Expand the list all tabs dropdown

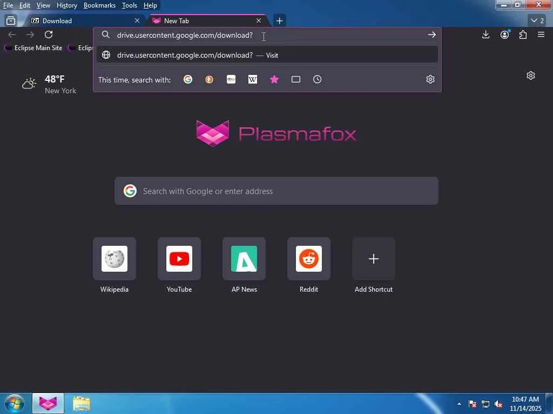(537, 21)
